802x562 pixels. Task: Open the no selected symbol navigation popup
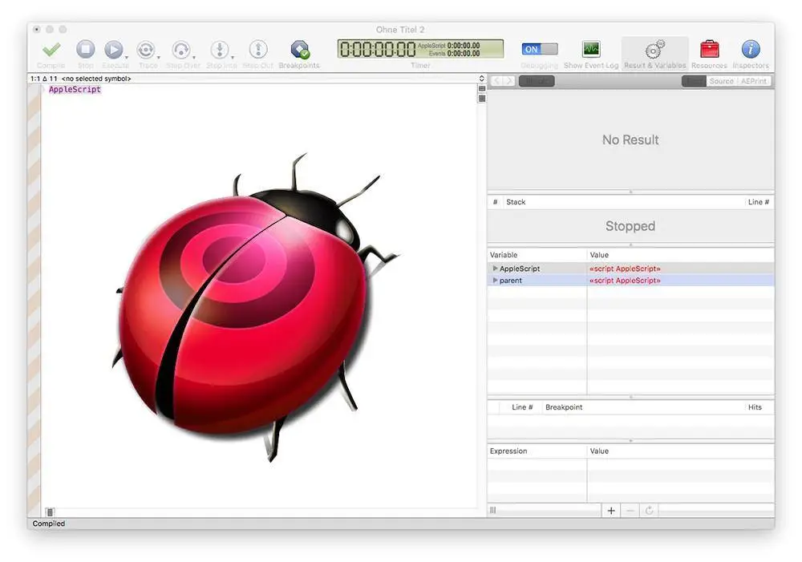coord(96,79)
